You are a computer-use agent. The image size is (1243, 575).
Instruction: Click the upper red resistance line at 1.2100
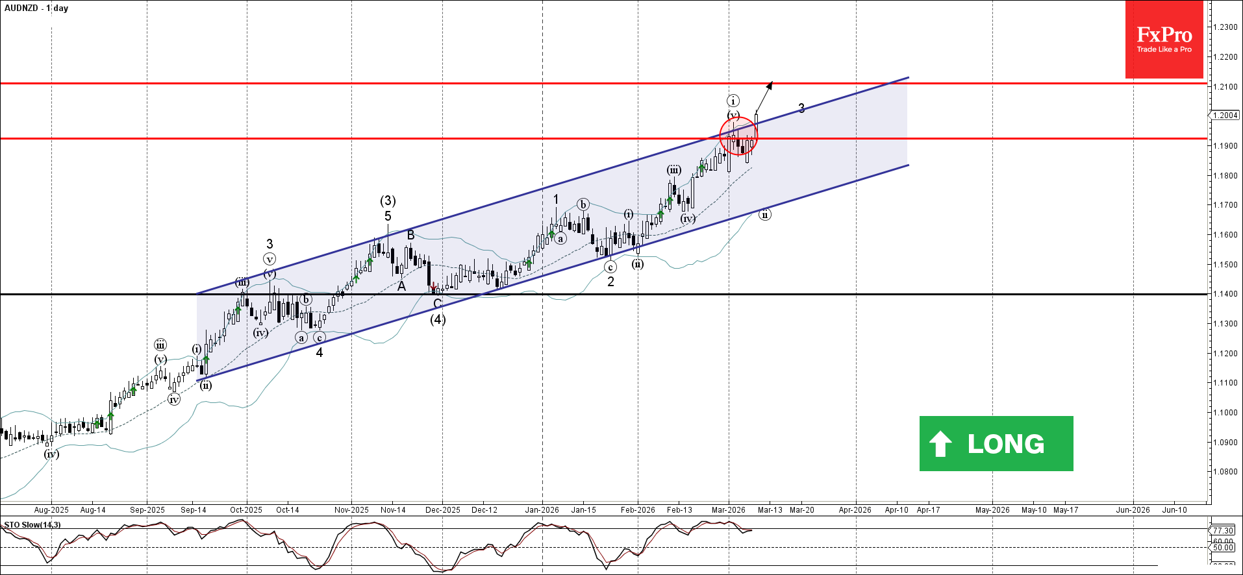click(x=604, y=83)
